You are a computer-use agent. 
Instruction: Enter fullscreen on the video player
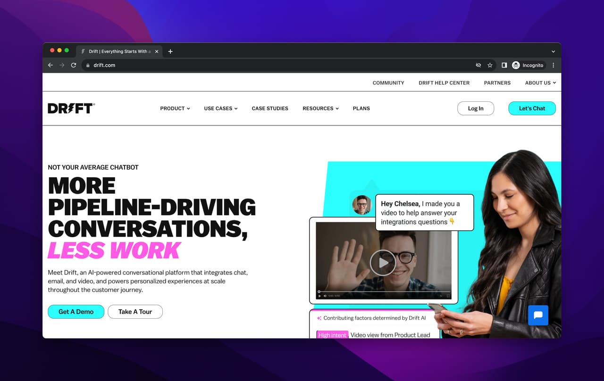click(448, 296)
